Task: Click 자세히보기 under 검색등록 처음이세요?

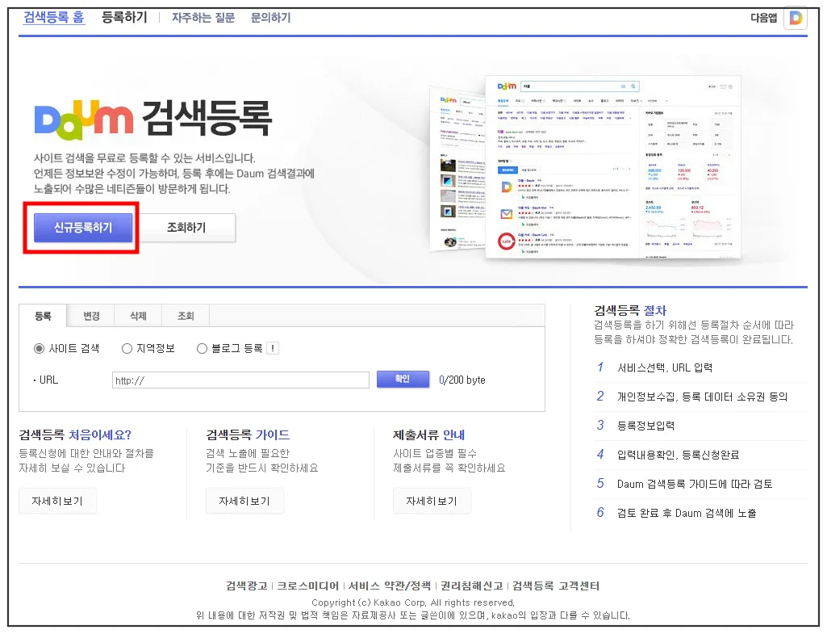Action: 57,501
